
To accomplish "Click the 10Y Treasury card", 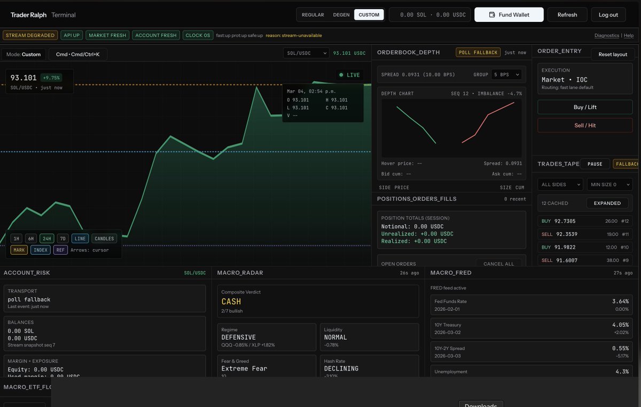I will coord(533,328).
